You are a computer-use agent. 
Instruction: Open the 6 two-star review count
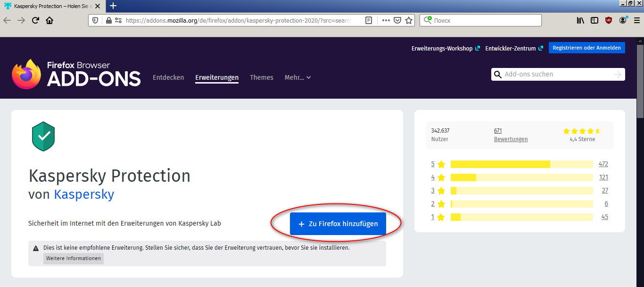(606, 204)
